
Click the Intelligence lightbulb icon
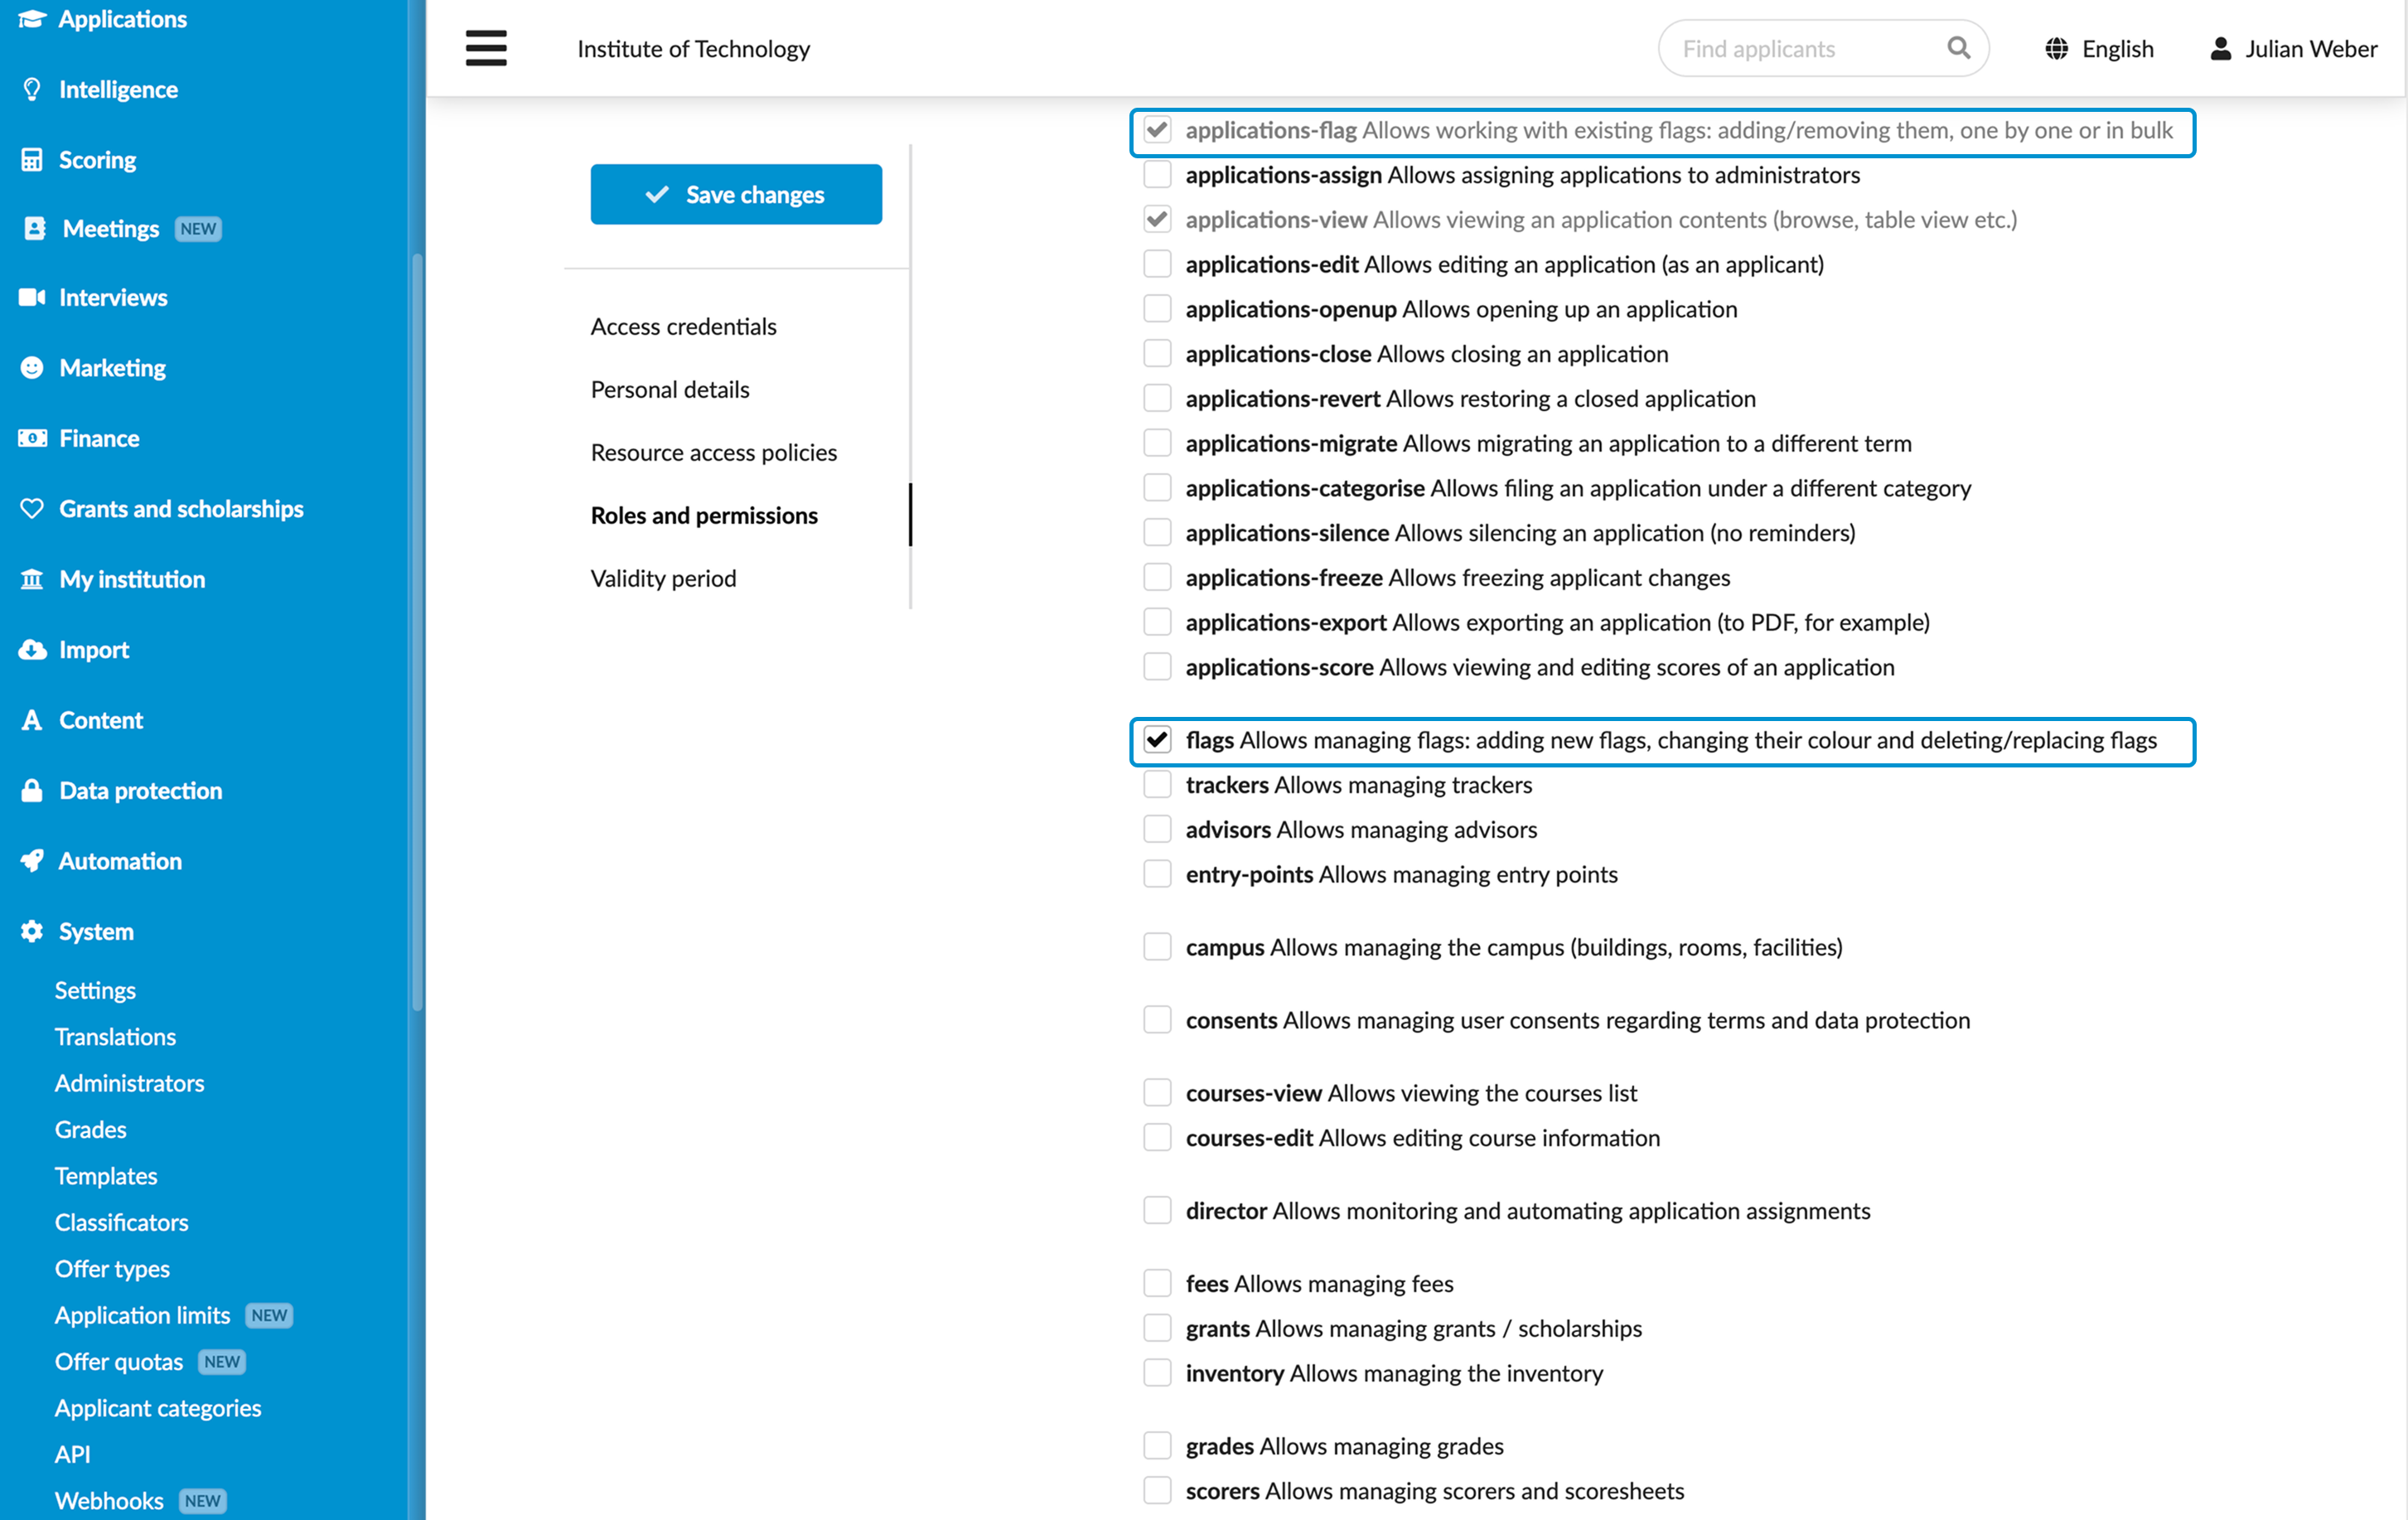pyautogui.click(x=32, y=89)
